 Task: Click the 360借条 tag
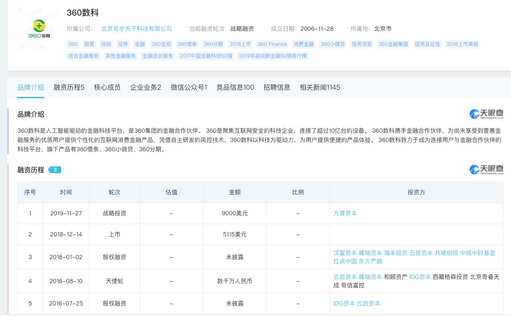click(x=187, y=44)
